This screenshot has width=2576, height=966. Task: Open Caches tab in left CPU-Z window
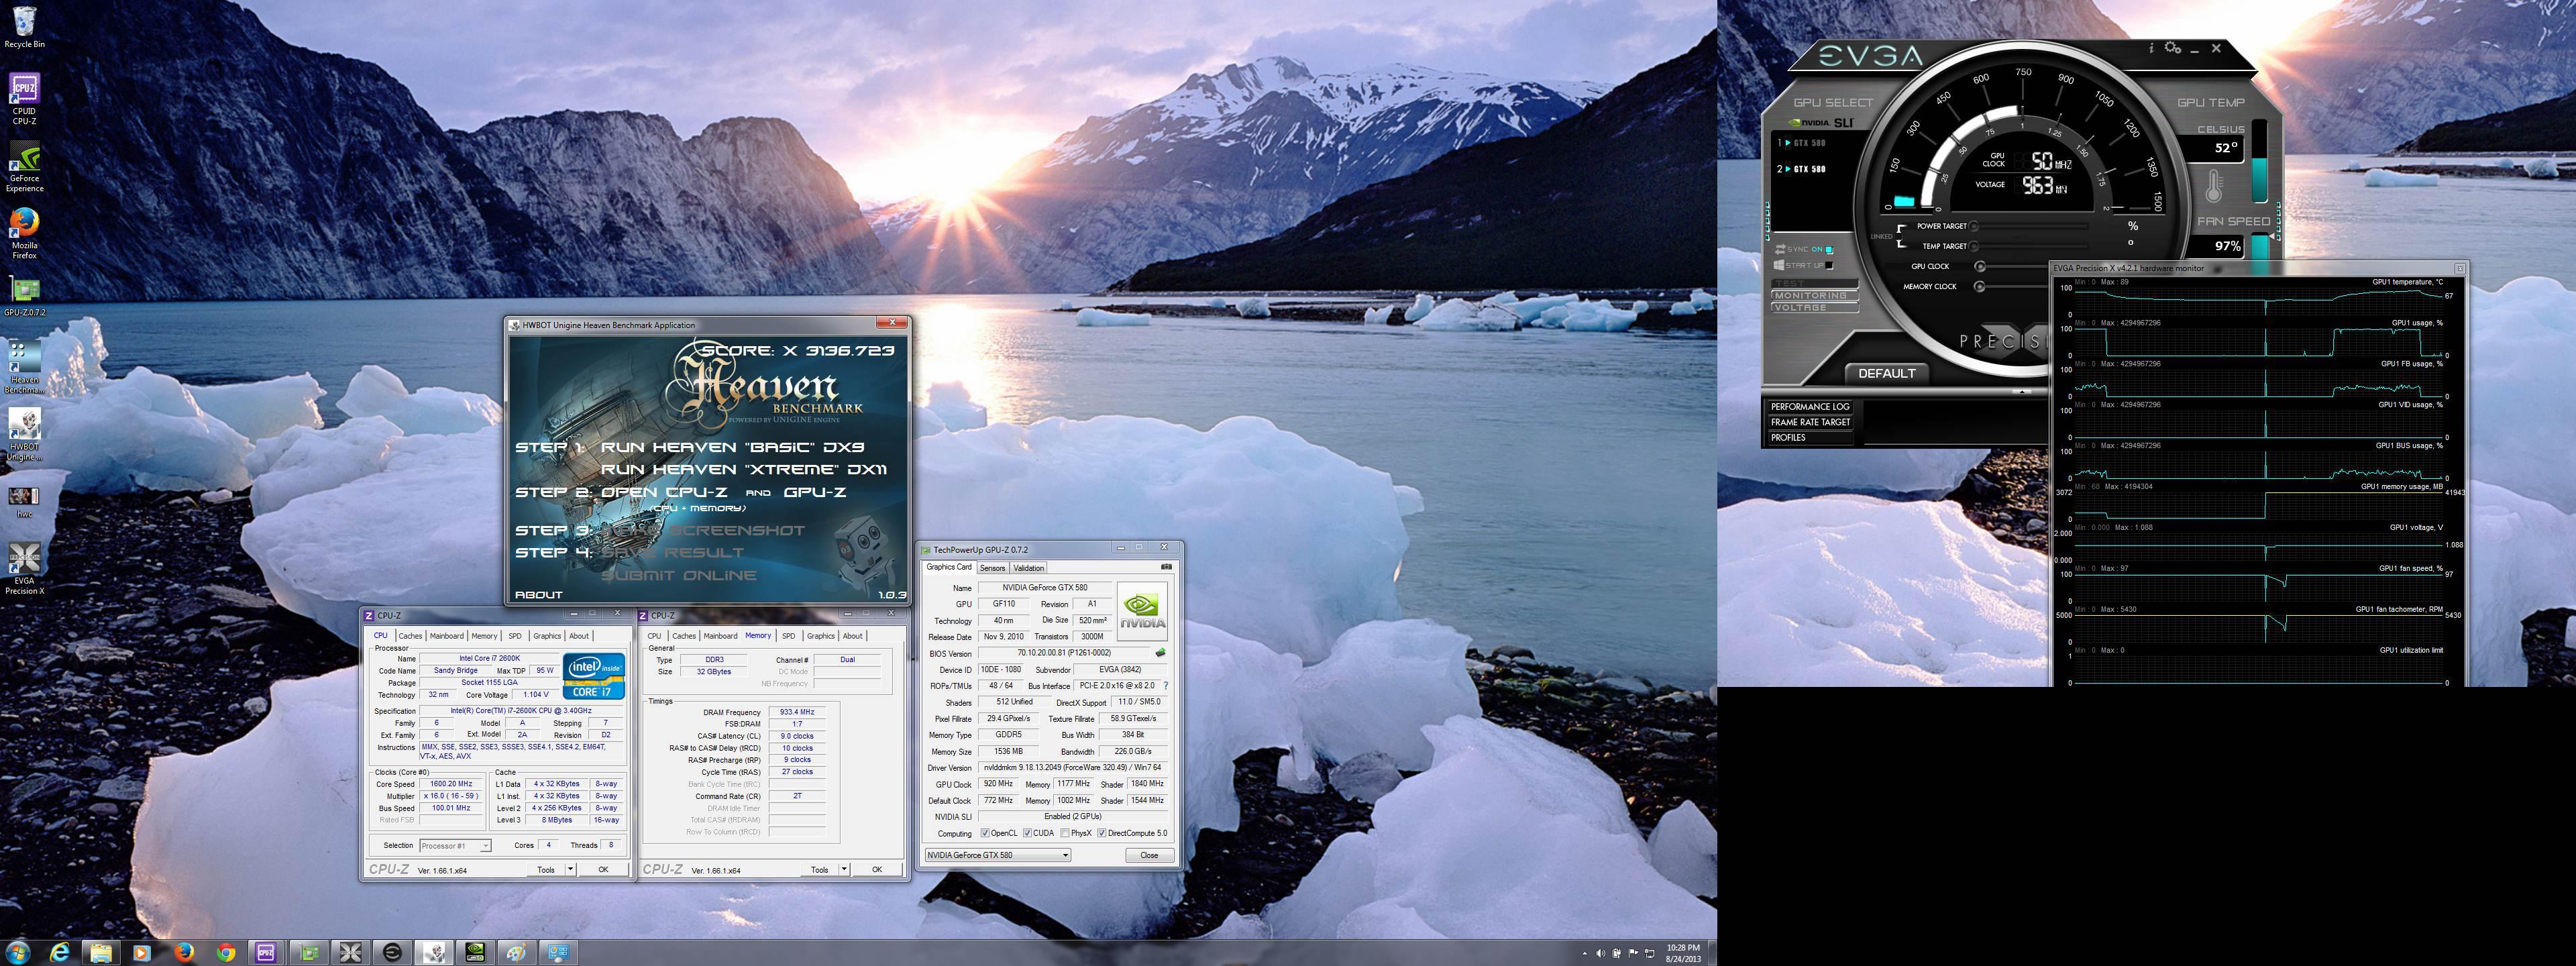coord(410,636)
